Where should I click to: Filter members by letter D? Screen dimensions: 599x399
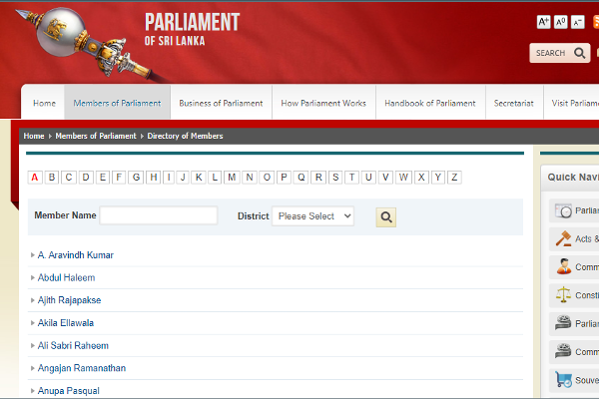86,178
